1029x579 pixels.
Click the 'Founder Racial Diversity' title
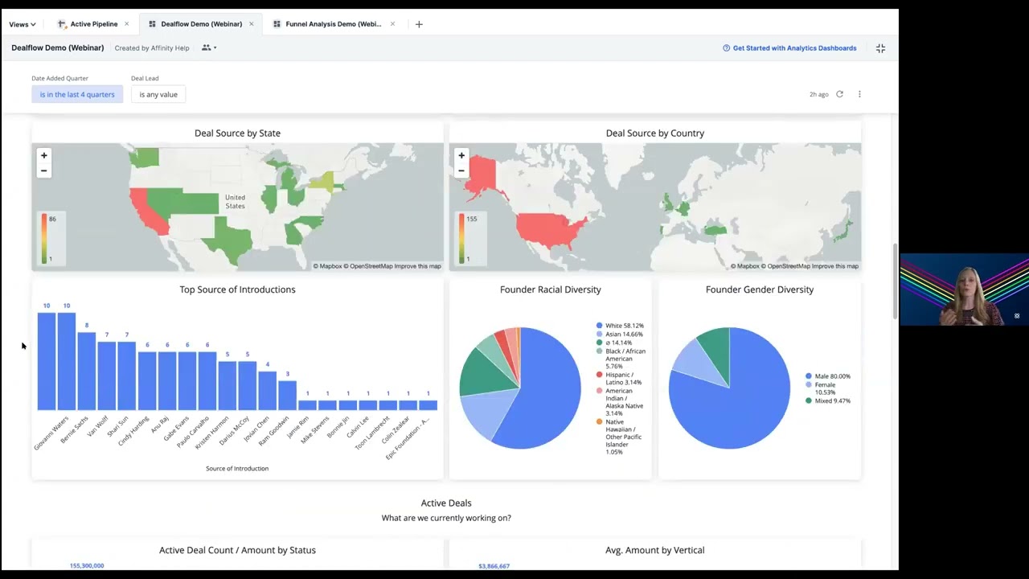pos(551,289)
